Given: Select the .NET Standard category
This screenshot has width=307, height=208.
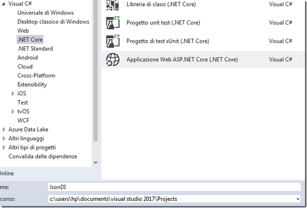Looking at the screenshot, I should point(35,49).
